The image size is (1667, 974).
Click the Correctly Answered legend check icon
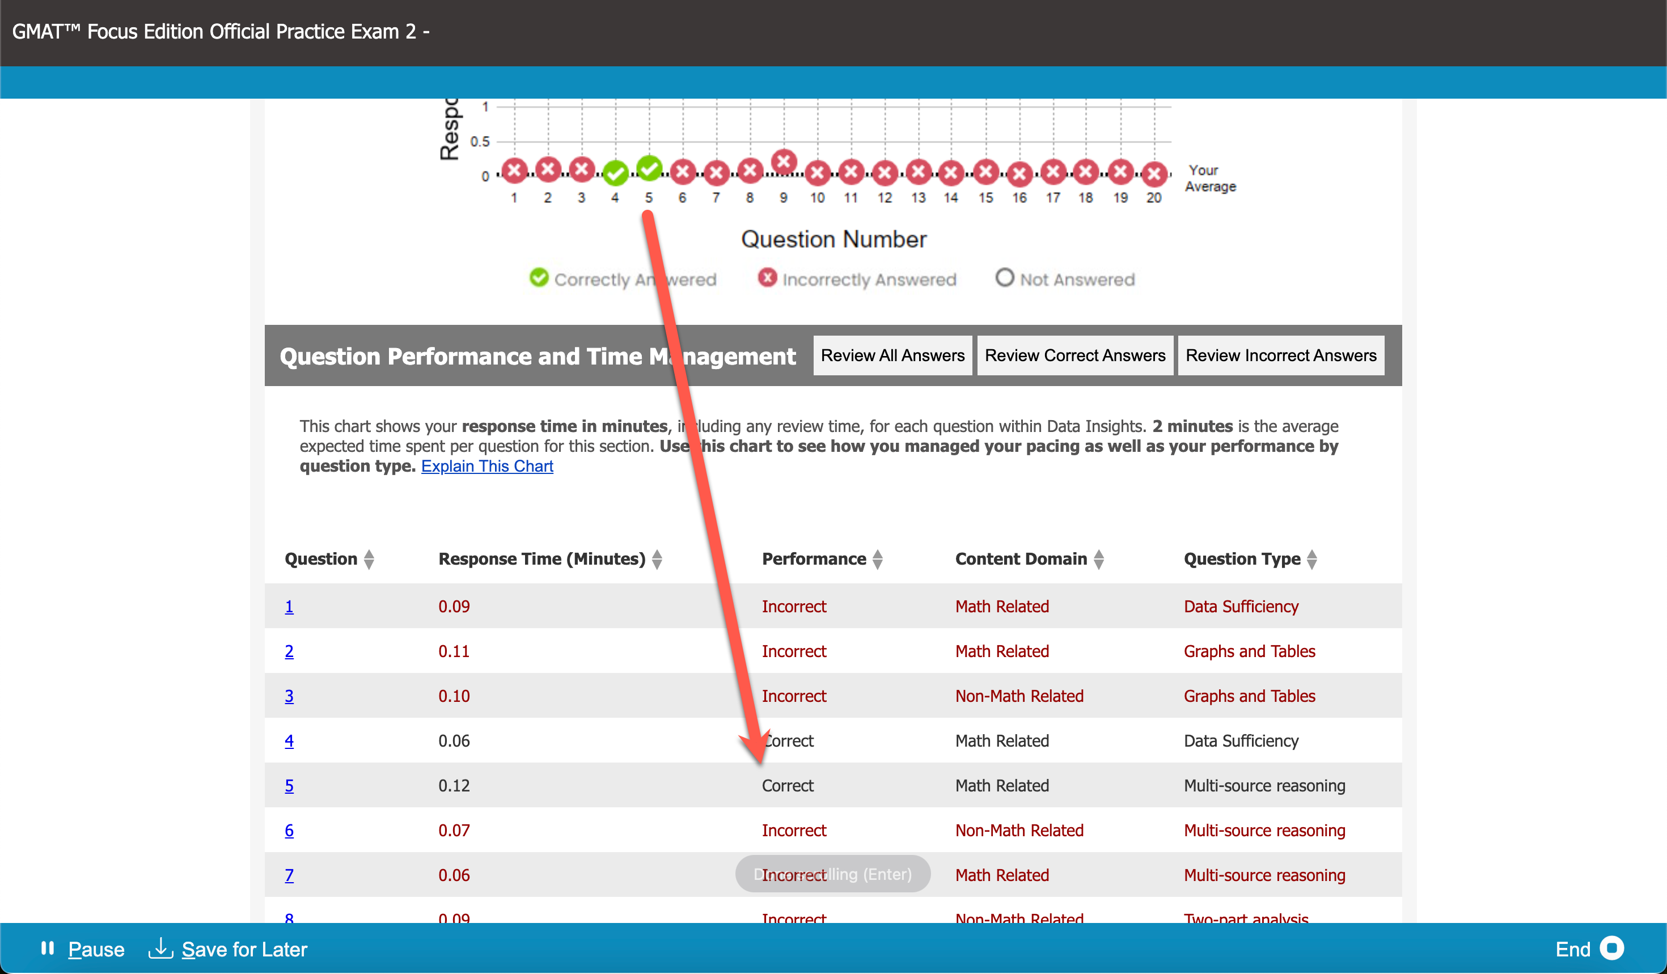(539, 278)
